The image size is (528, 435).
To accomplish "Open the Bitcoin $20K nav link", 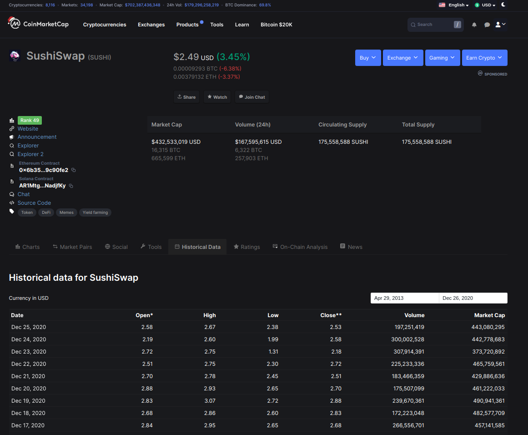I will click(x=277, y=25).
